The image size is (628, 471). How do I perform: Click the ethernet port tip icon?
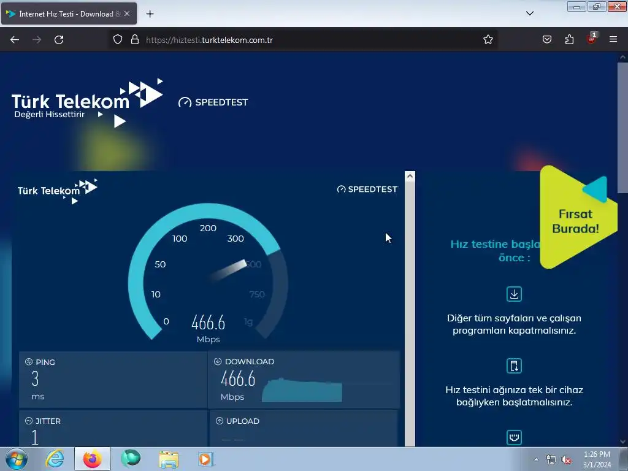coord(515,437)
